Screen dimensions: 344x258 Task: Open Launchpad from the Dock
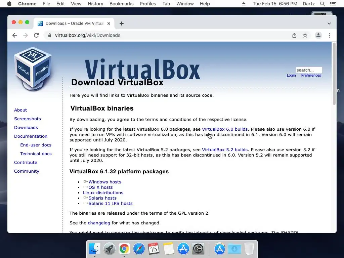tap(109, 249)
